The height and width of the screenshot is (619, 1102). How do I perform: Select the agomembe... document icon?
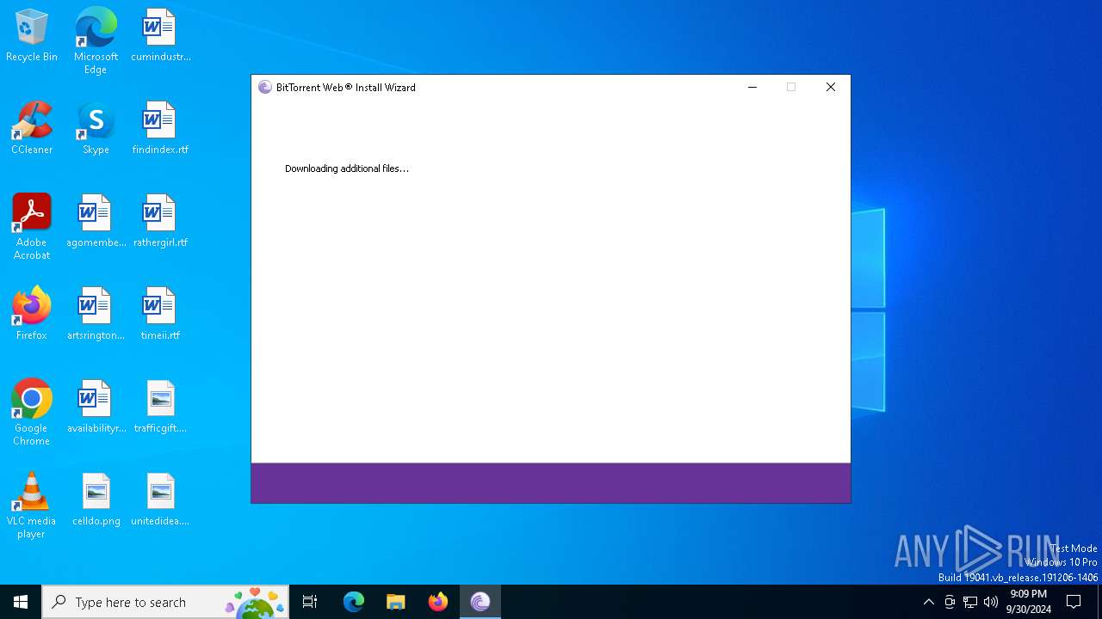pos(96,221)
